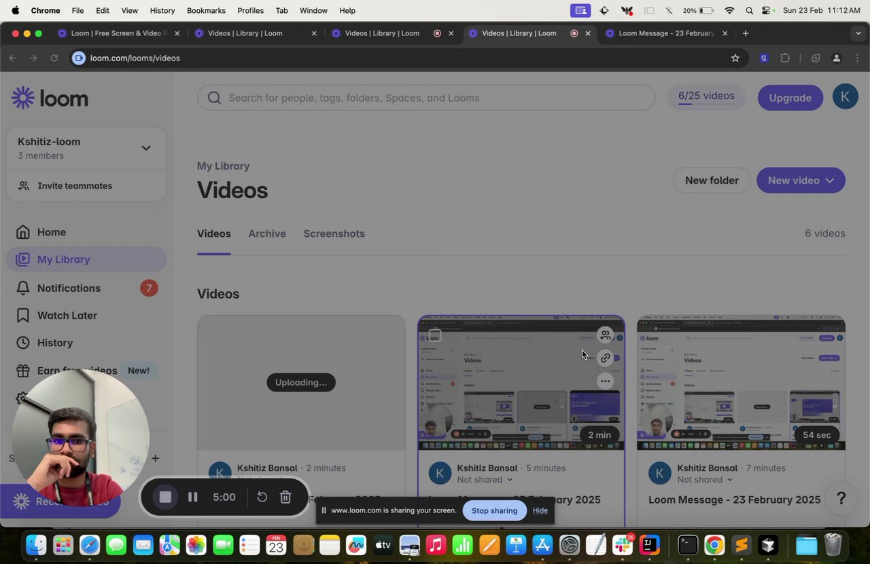Open the help question mark button
This screenshot has width=870, height=564.
(x=841, y=498)
